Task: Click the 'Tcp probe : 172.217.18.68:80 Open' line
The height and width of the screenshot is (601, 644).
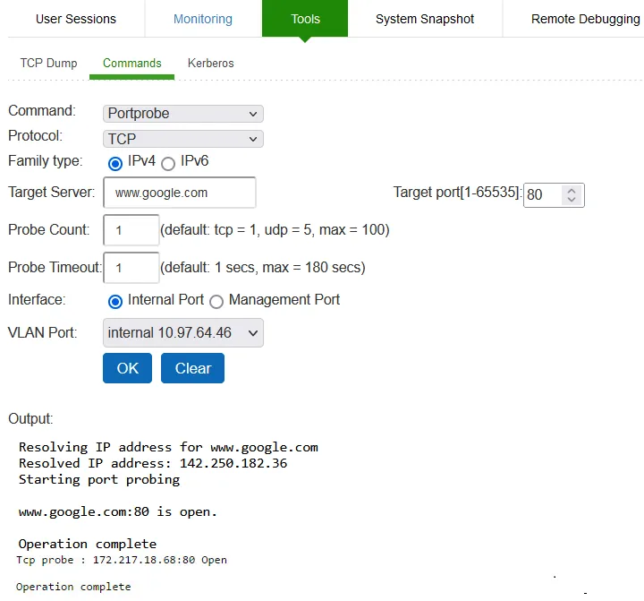Action: coord(122,560)
